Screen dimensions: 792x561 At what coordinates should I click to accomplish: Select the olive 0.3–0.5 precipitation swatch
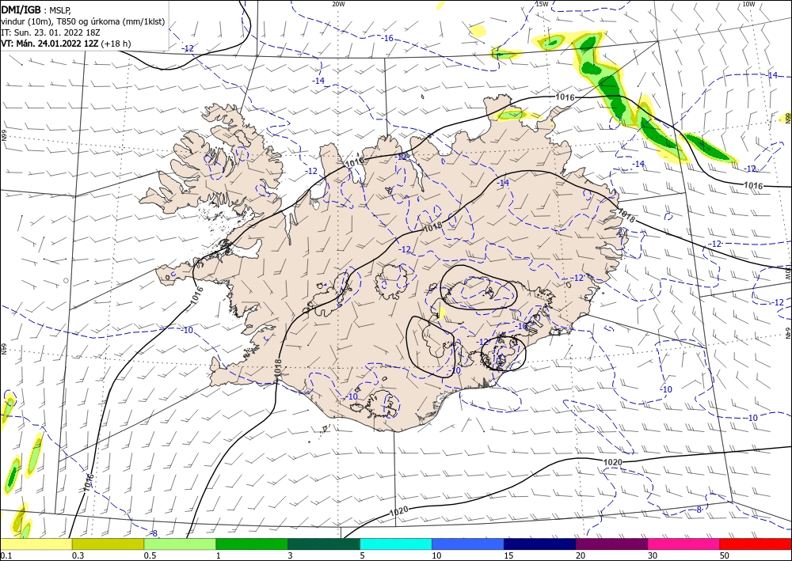click(x=108, y=544)
